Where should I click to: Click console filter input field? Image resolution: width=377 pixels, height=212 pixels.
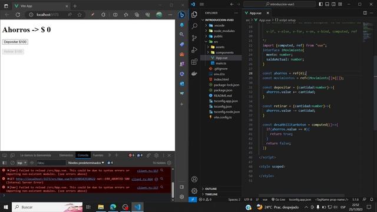click(51, 163)
